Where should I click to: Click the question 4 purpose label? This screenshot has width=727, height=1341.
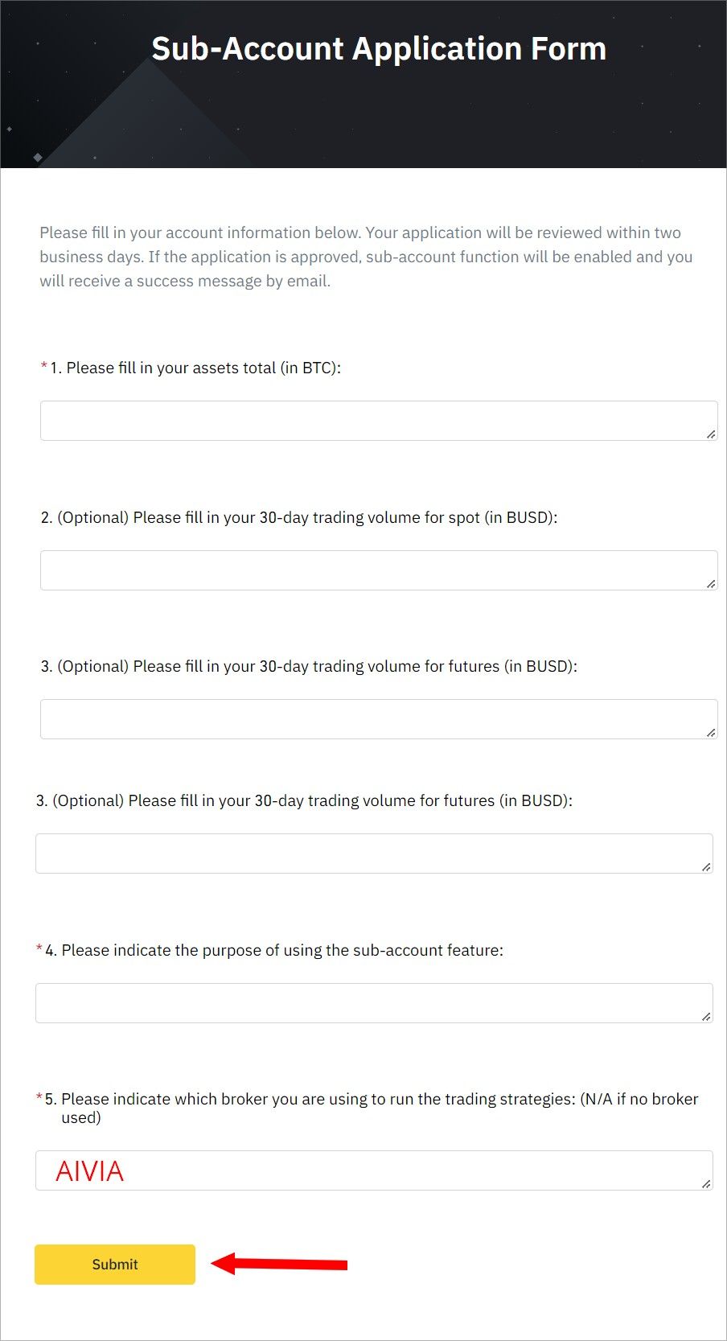274,950
